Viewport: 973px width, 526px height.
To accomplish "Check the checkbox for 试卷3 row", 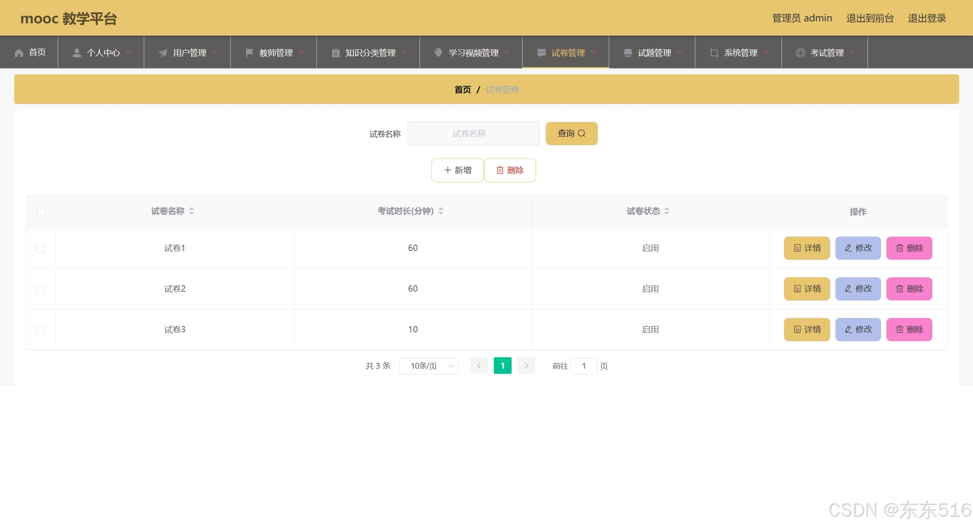I will 40,330.
